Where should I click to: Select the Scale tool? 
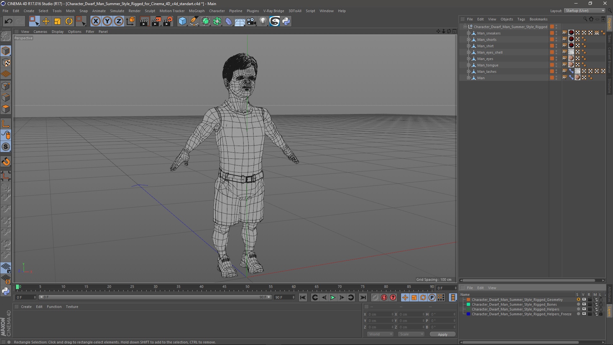tap(57, 21)
